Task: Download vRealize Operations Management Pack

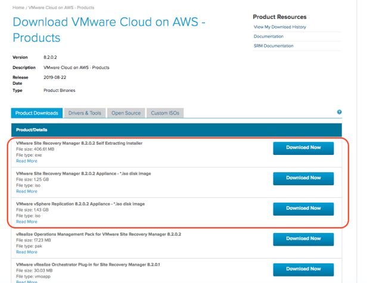Action: (303, 239)
